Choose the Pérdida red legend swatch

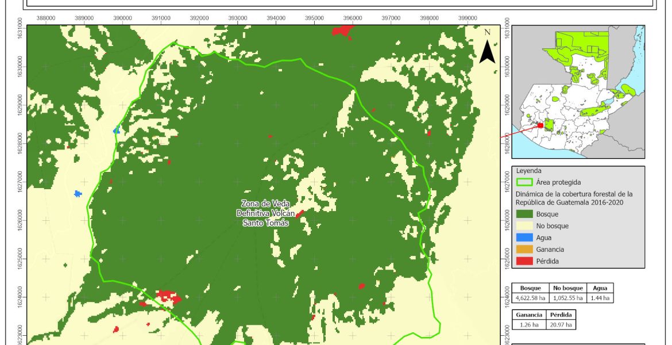pos(524,261)
